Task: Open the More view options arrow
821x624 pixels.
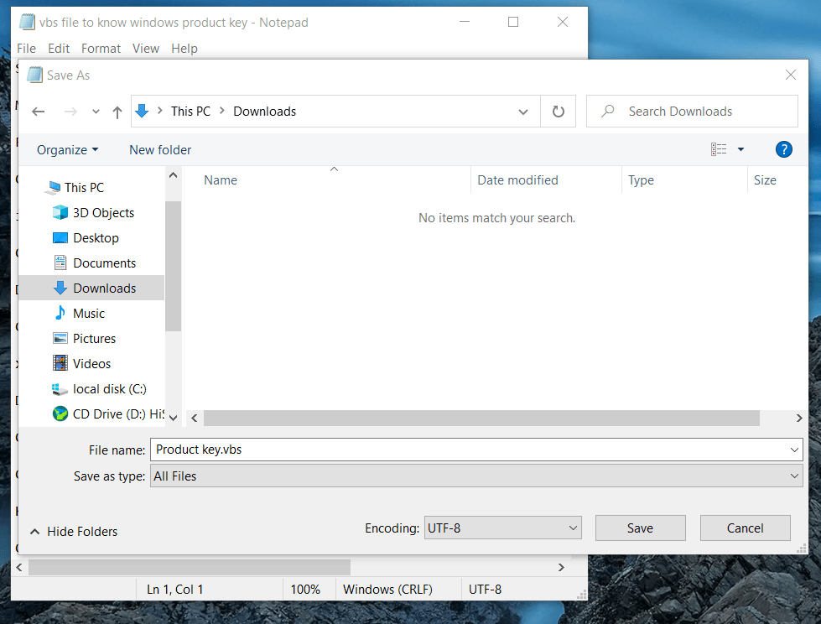Action: tap(740, 149)
